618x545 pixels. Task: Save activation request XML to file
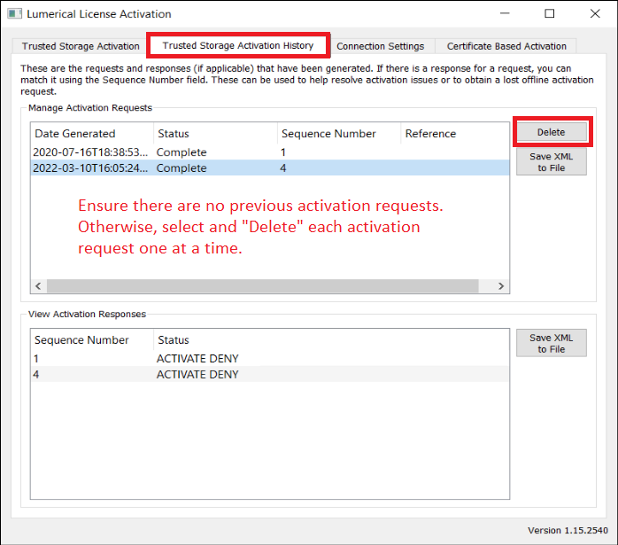click(x=551, y=162)
